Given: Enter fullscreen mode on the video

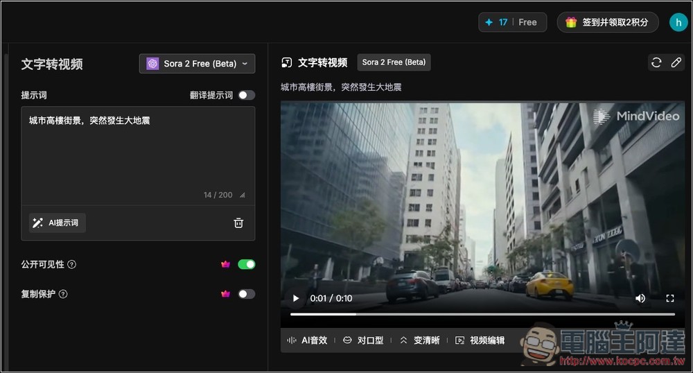Looking at the screenshot, I should [x=670, y=298].
